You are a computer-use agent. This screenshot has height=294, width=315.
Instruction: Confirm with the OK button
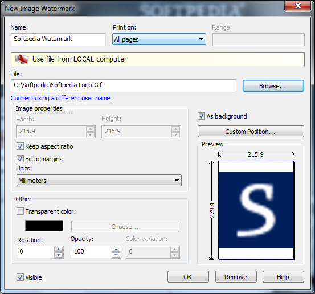(188, 277)
